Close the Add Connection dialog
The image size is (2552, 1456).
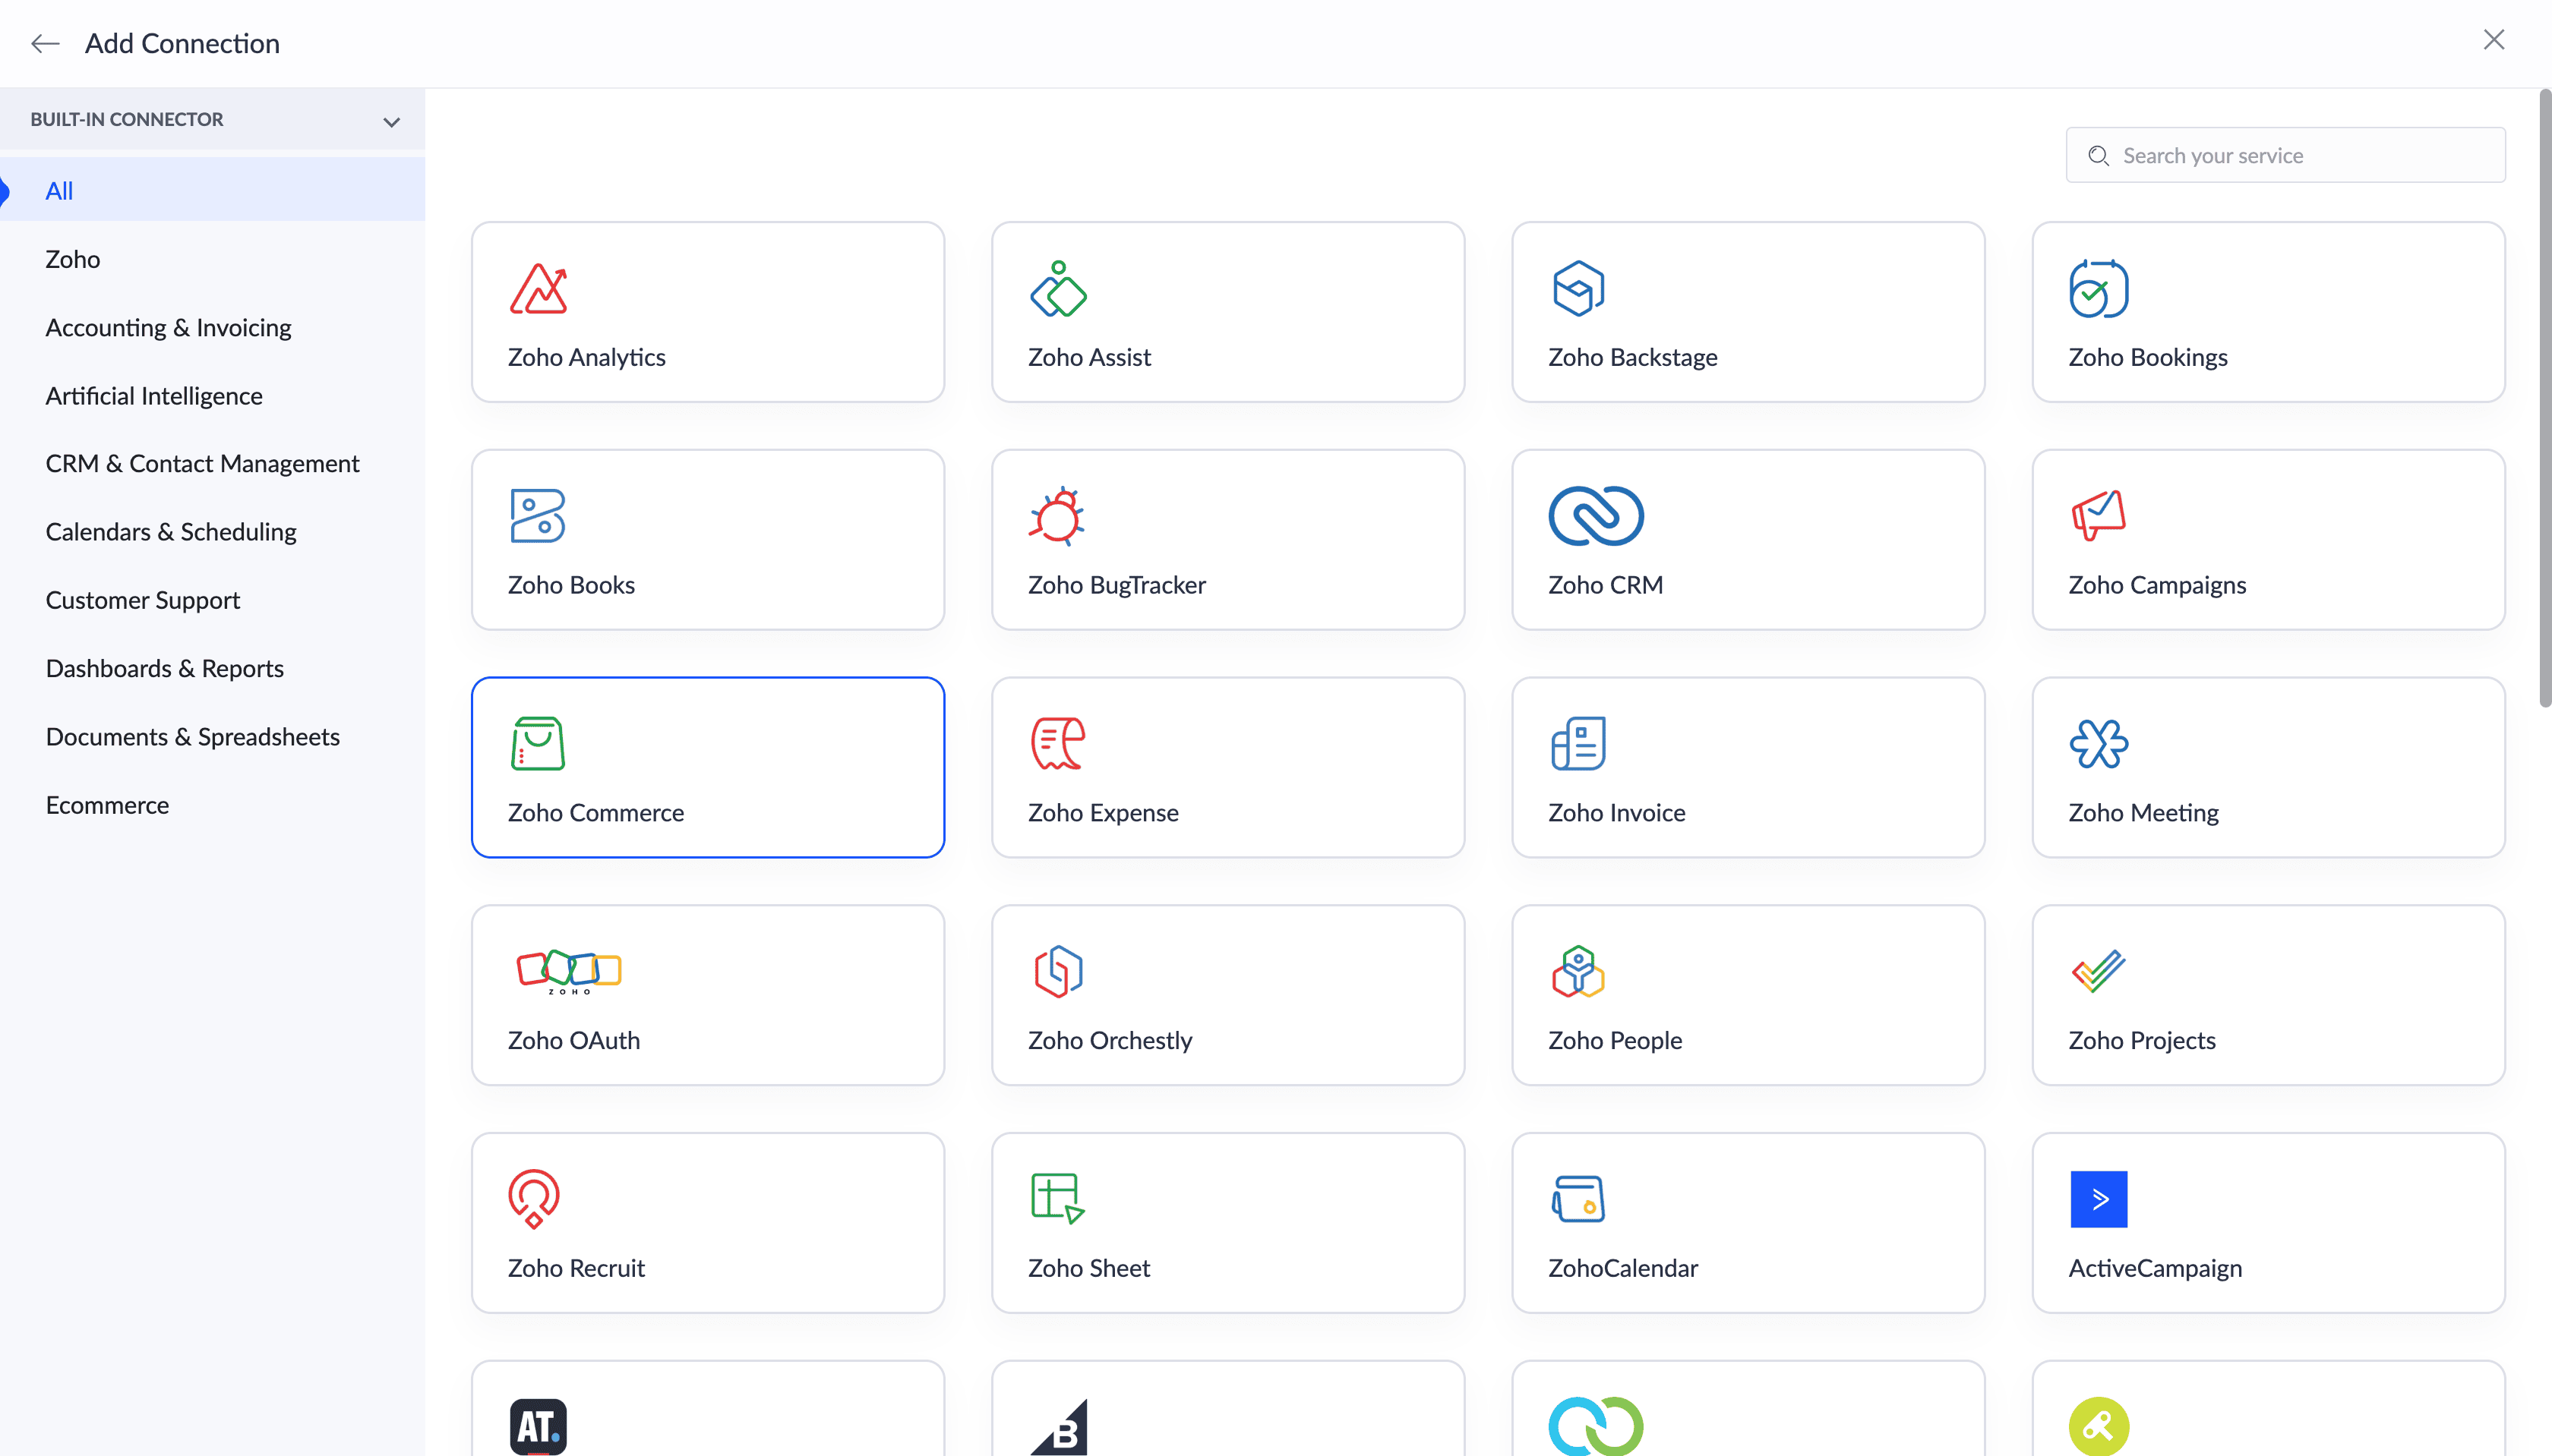(x=2493, y=40)
